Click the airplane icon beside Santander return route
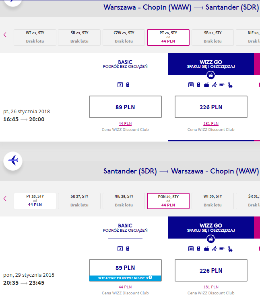Screen dimensions: 260x296 tap(13, 161)
